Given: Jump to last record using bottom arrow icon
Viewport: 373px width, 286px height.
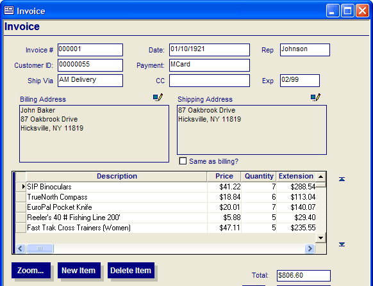Looking at the screenshot, I should pyautogui.click(x=342, y=244).
